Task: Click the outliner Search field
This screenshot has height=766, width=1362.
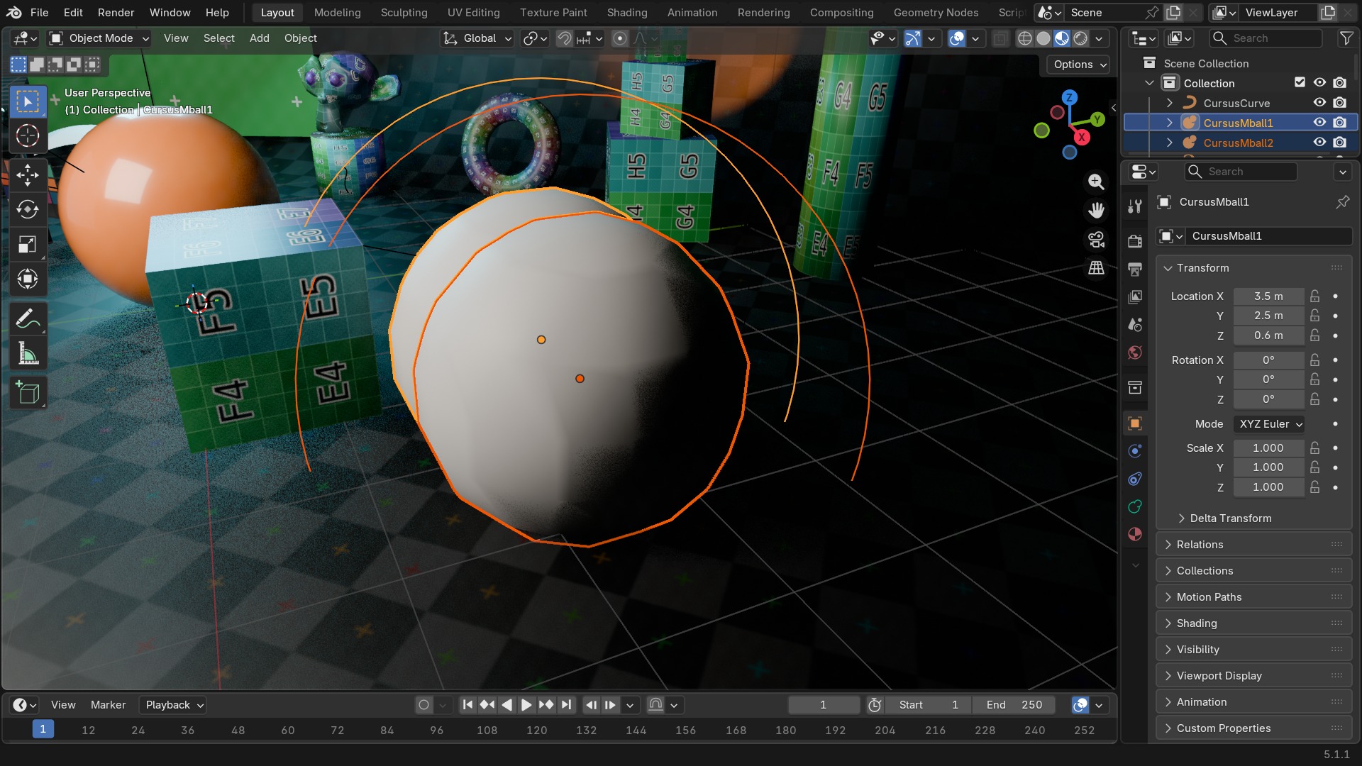Action: [x=1266, y=38]
